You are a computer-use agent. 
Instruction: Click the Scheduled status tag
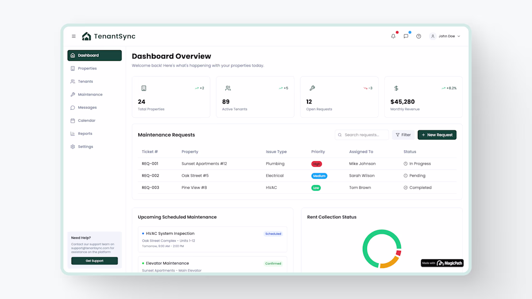coord(273,234)
